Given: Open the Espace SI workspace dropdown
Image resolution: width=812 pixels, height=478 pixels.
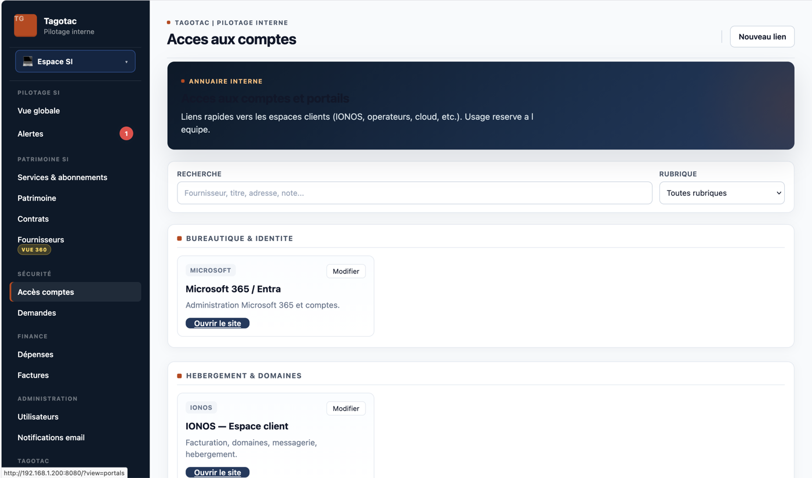Looking at the screenshot, I should pos(75,61).
